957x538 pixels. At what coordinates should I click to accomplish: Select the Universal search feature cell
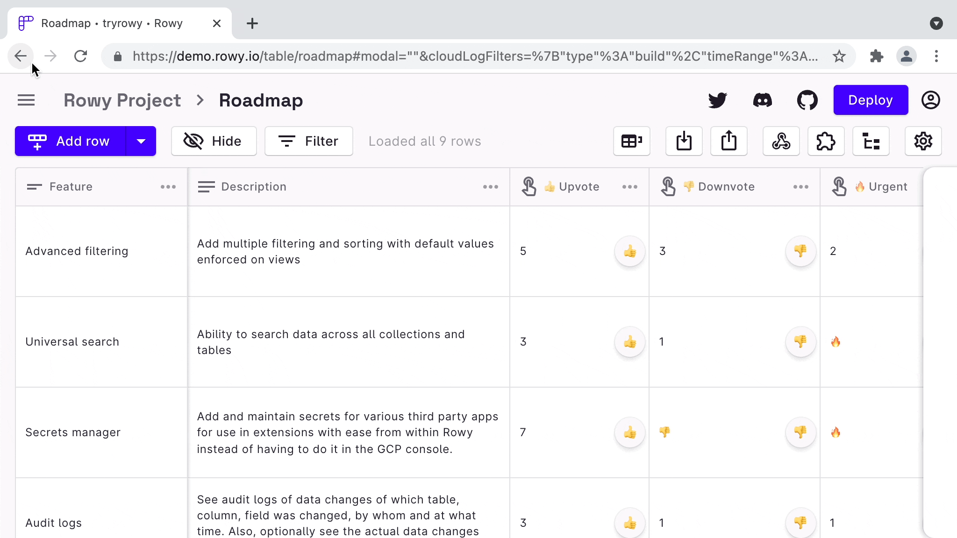point(101,342)
